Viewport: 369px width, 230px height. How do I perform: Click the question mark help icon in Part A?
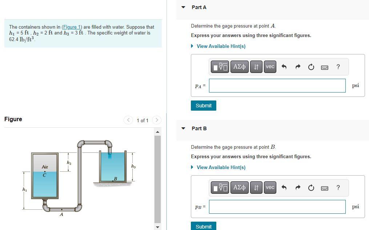(x=338, y=67)
